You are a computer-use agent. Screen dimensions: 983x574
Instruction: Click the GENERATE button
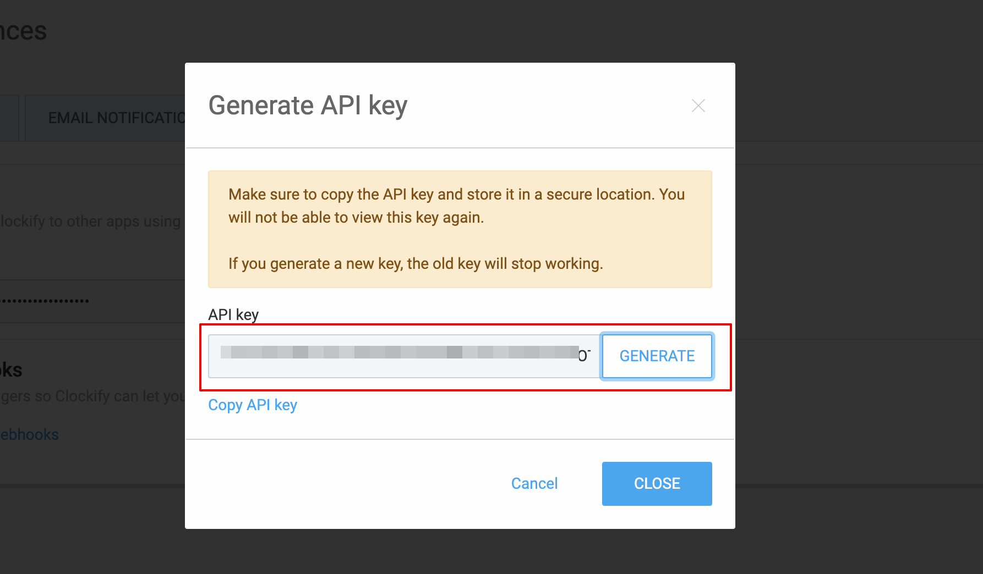[x=657, y=356]
